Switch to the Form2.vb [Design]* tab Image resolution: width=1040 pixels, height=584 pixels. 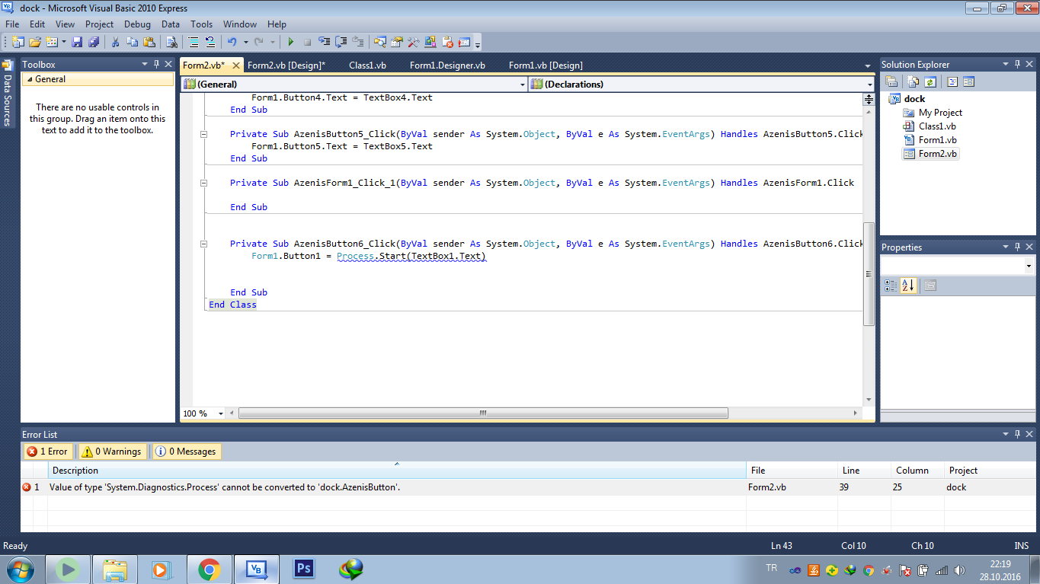coord(286,65)
